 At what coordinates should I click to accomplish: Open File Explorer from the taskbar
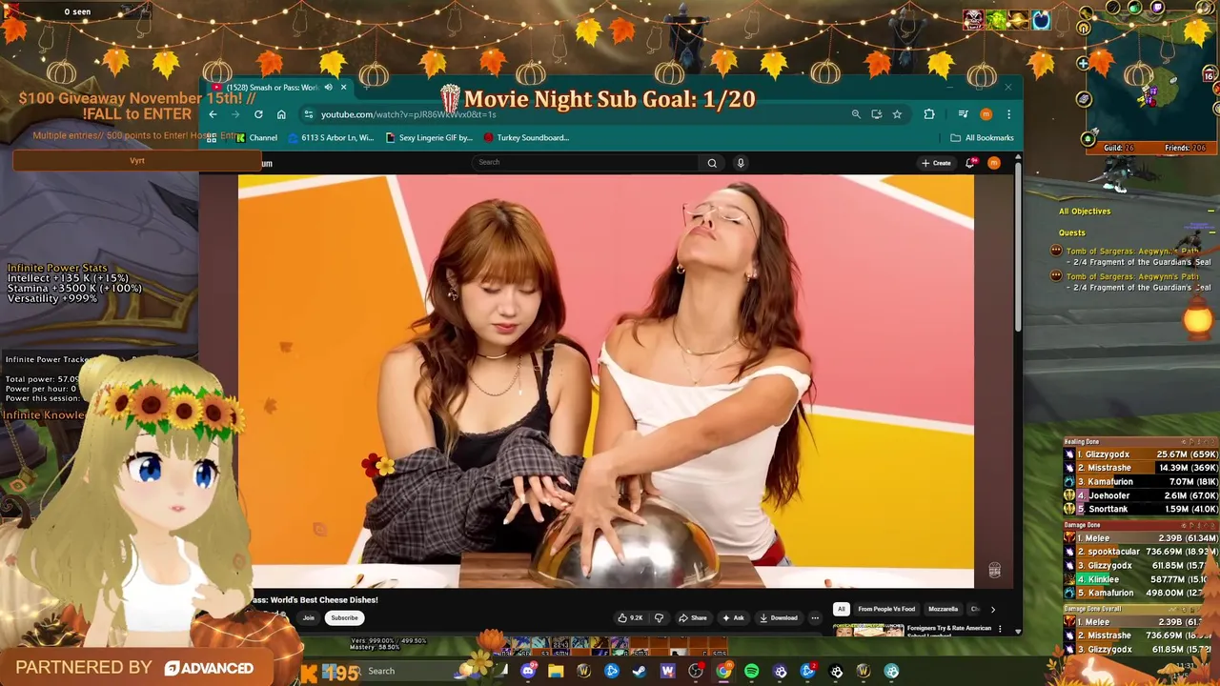pyautogui.click(x=556, y=671)
